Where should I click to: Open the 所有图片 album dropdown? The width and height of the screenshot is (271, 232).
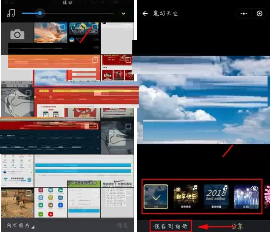21,226
